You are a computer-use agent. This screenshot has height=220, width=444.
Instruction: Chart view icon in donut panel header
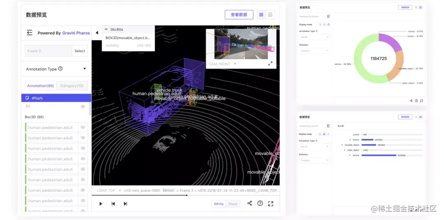coord(421,7)
